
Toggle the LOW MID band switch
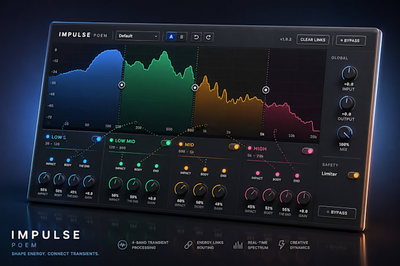[x=166, y=143]
